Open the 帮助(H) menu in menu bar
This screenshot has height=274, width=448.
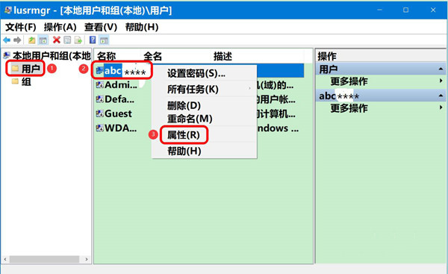pyautogui.click(x=142, y=27)
